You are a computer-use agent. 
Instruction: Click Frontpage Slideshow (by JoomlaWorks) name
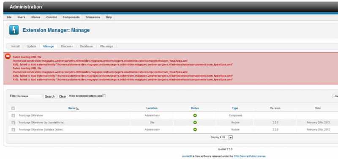coord(41,123)
